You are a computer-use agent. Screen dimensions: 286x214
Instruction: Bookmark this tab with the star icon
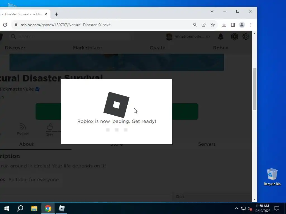click(213, 25)
